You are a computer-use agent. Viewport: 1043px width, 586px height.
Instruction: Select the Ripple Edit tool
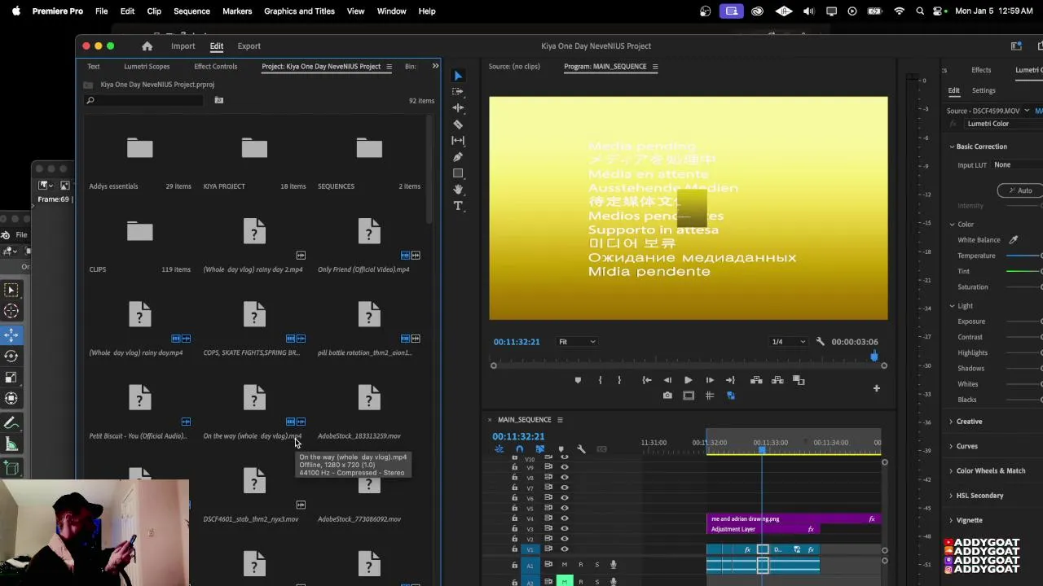click(x=458, y=108)
